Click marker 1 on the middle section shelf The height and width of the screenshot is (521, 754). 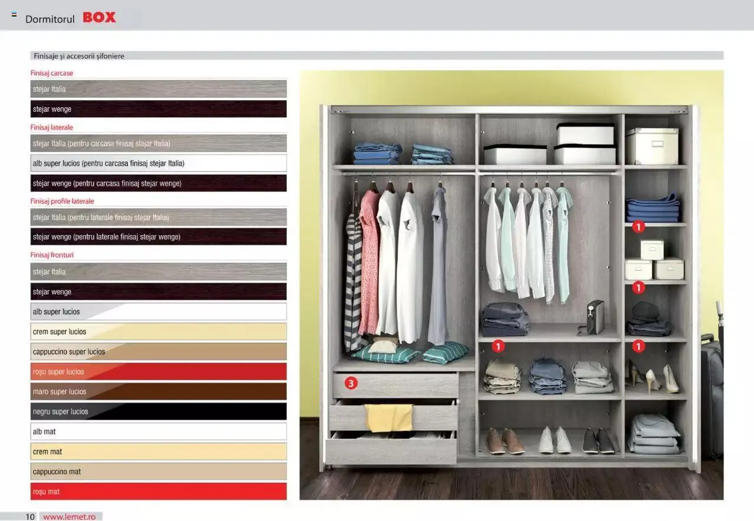498,346
